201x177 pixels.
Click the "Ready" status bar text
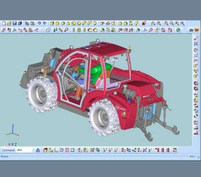pyautogui.click(x=4, y=157)
